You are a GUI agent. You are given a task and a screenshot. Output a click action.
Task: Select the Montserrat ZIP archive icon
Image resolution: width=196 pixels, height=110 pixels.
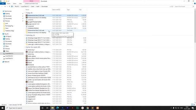27,65
